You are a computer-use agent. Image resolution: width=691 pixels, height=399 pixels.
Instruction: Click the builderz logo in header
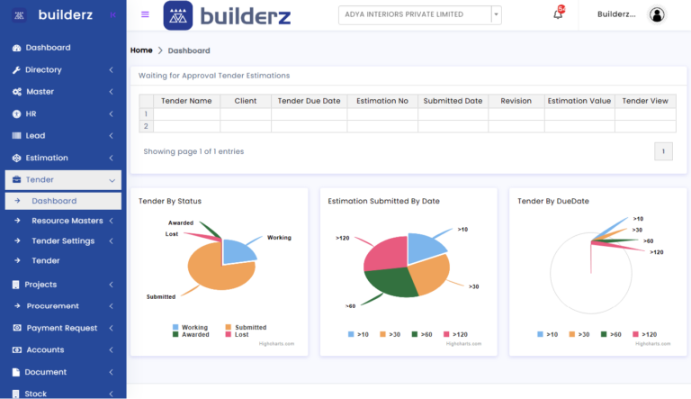(x=227, y=15)
